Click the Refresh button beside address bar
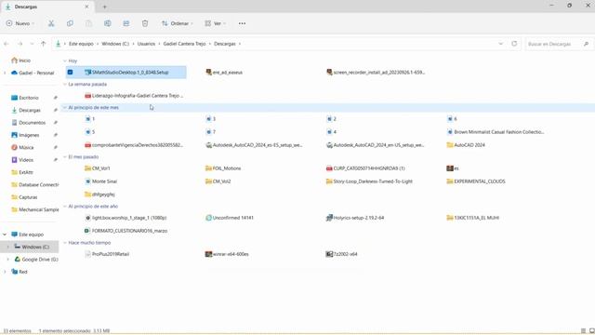Viewport: 595px width, 335px height. pyautogui.click(x=514, y=44)
